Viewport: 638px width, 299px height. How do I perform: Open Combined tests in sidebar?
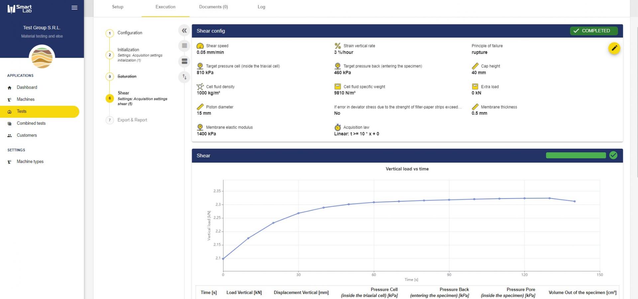click(x=31, y=123)
